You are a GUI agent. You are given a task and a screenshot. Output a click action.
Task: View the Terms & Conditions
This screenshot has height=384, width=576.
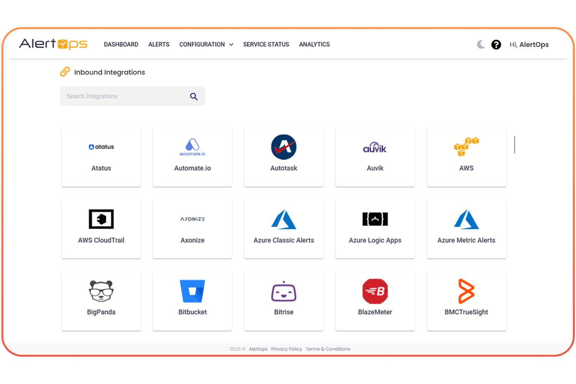pos(328,349)
